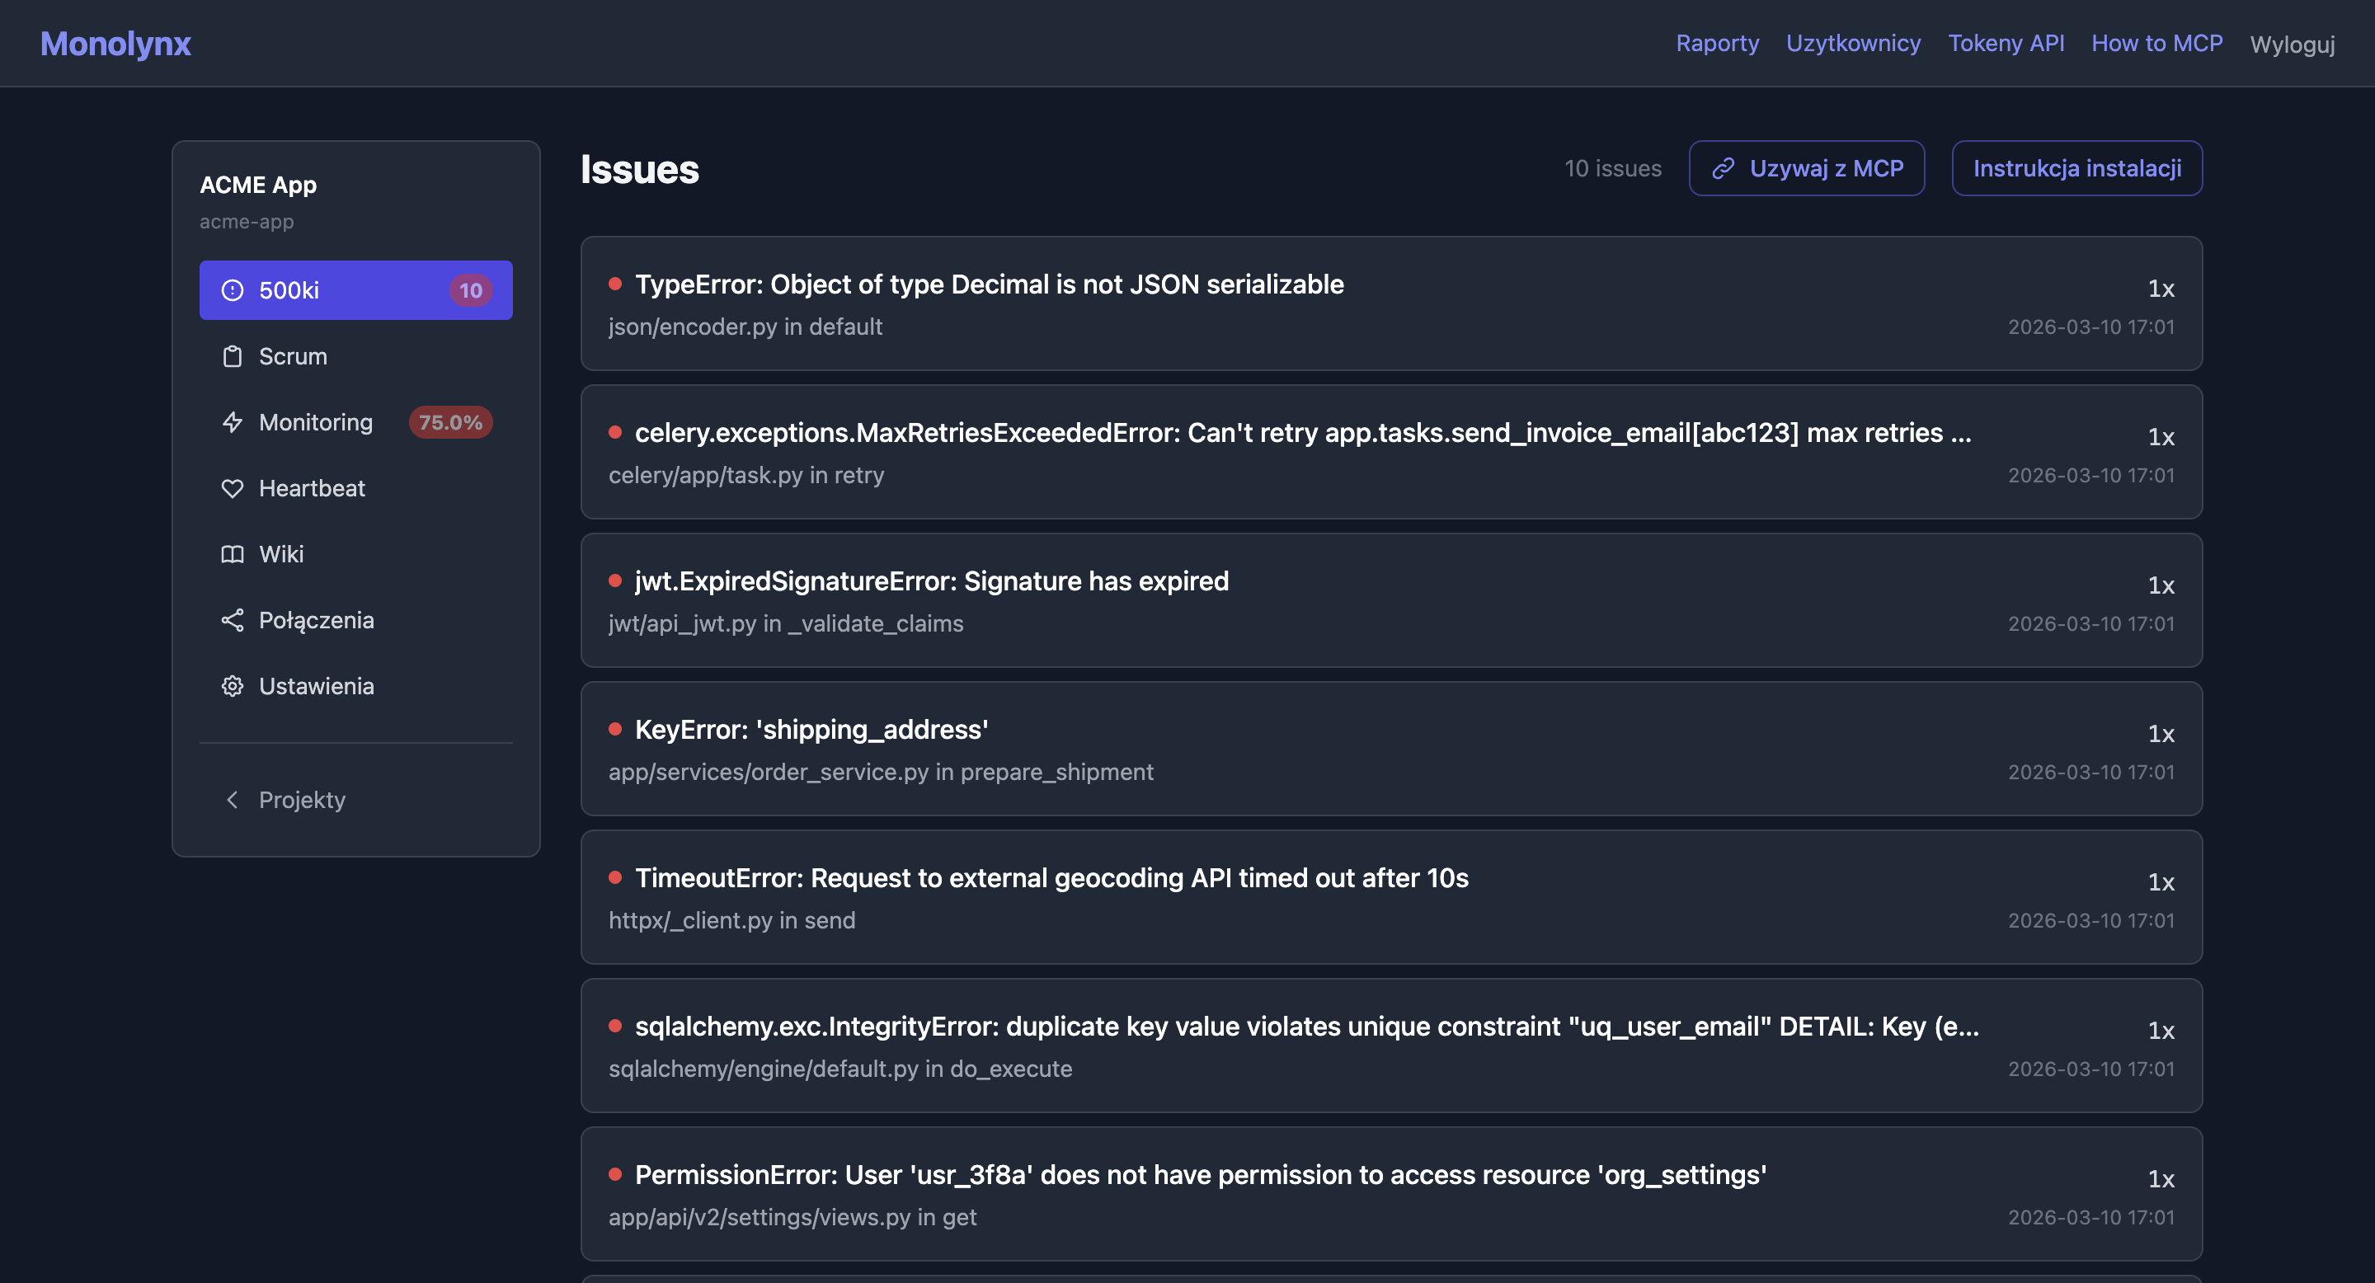Click the Połączenia share icon
Viewport: 2375px width, 1283px height.
(233, 620)
